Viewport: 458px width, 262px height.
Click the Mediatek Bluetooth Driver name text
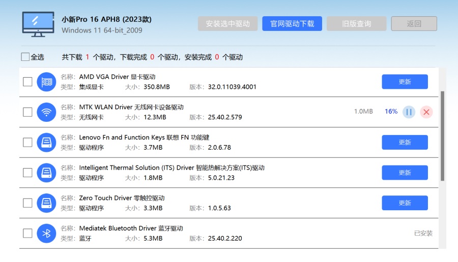click(x=131, y=228)
